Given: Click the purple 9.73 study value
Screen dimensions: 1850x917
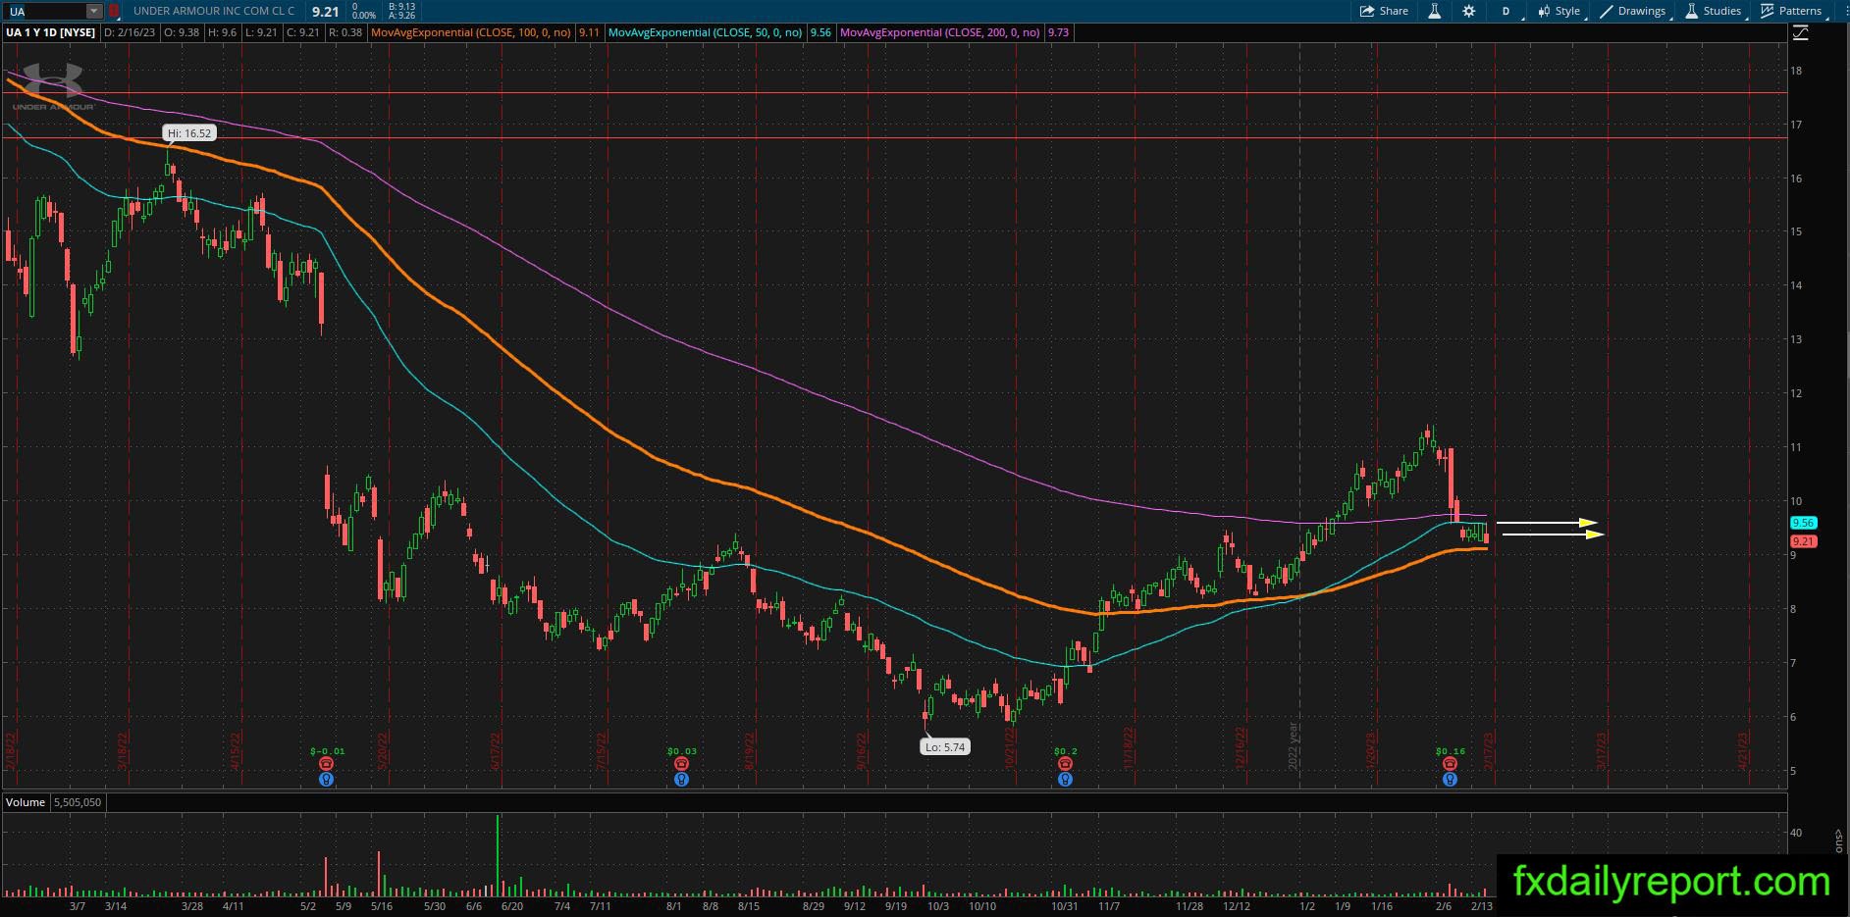Looking at the screenshot, I should tap(1058, 32).
